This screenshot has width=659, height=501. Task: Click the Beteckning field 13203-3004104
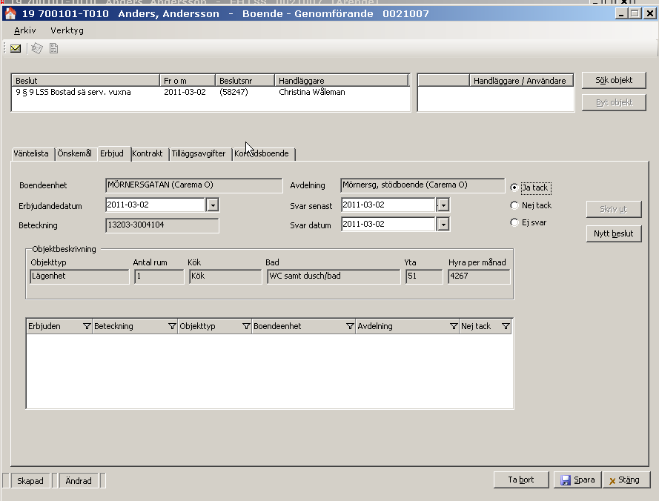pos(162,225)
